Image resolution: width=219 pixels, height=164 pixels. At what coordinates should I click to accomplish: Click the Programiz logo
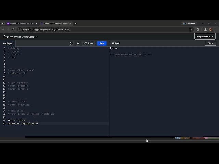click(x=8, y=37)
